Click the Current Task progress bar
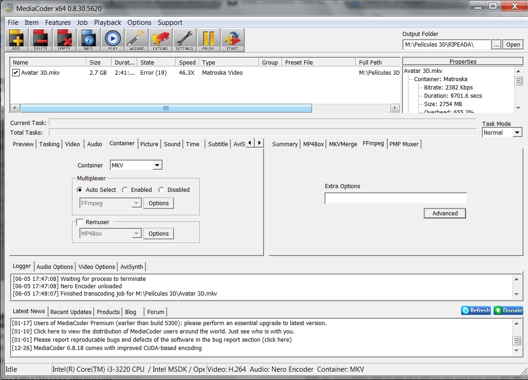 tap(263, 123)
